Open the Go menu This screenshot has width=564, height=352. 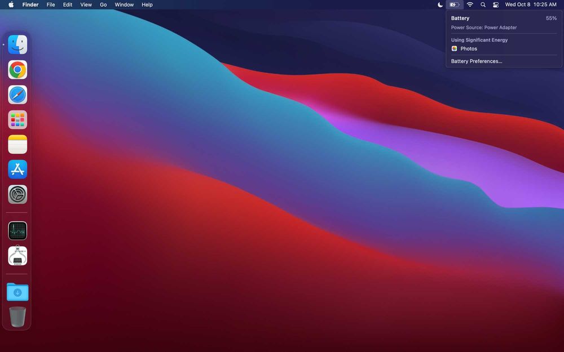coord(103,5)
